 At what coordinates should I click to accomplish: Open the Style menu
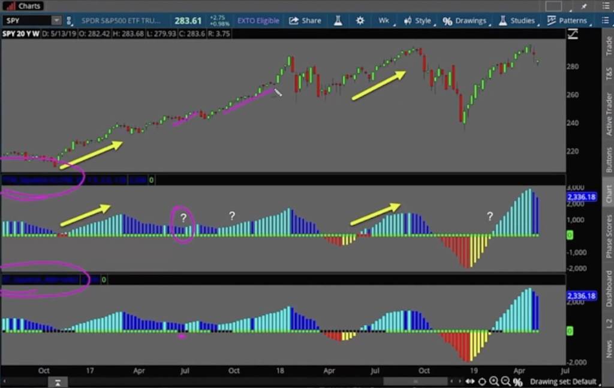pyautogui.click(x=418, y=21)
